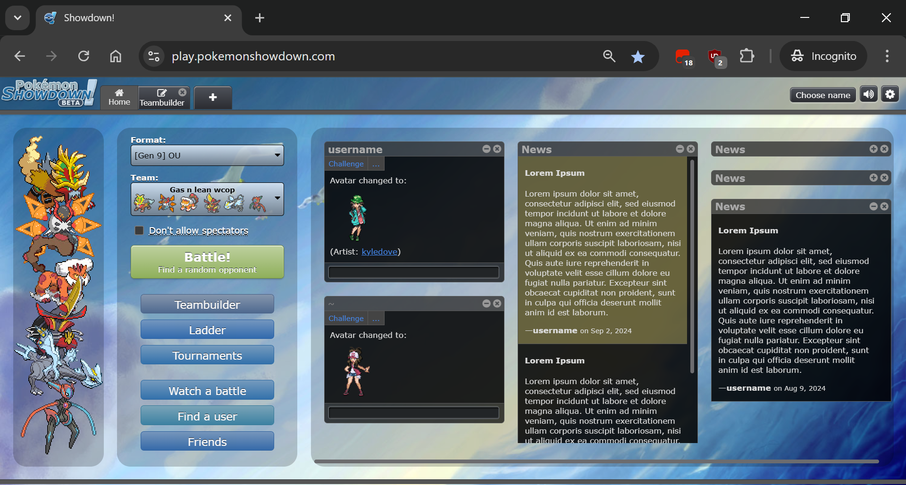The width and height of the screenshot is (906, 485).
Task: Click Battle! Find a random opponent
Action: click(x=207, y=262)
